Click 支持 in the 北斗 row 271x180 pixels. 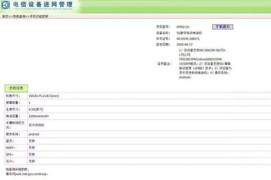point(32,161)
